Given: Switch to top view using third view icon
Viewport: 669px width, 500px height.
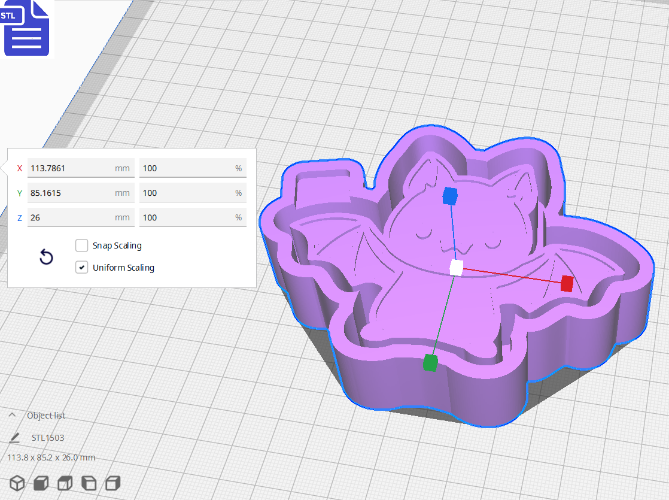Looking at the screenshot, I should click(x=65, y=483).
